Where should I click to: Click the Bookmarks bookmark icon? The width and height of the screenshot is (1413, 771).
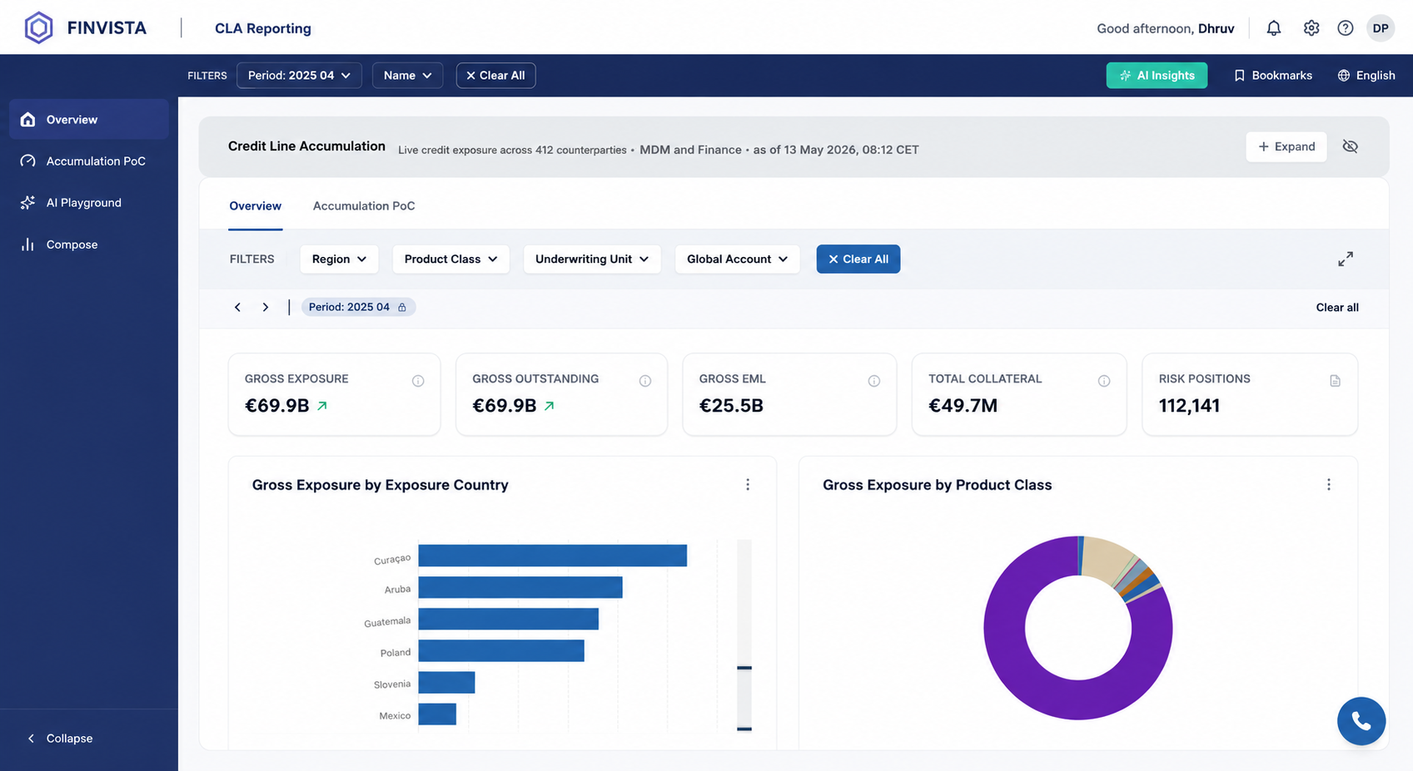[1239, 76]
